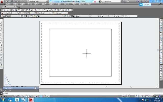Open the 文件(F) menu
Viewport: 163px width, 102px height.
(8, 4)
